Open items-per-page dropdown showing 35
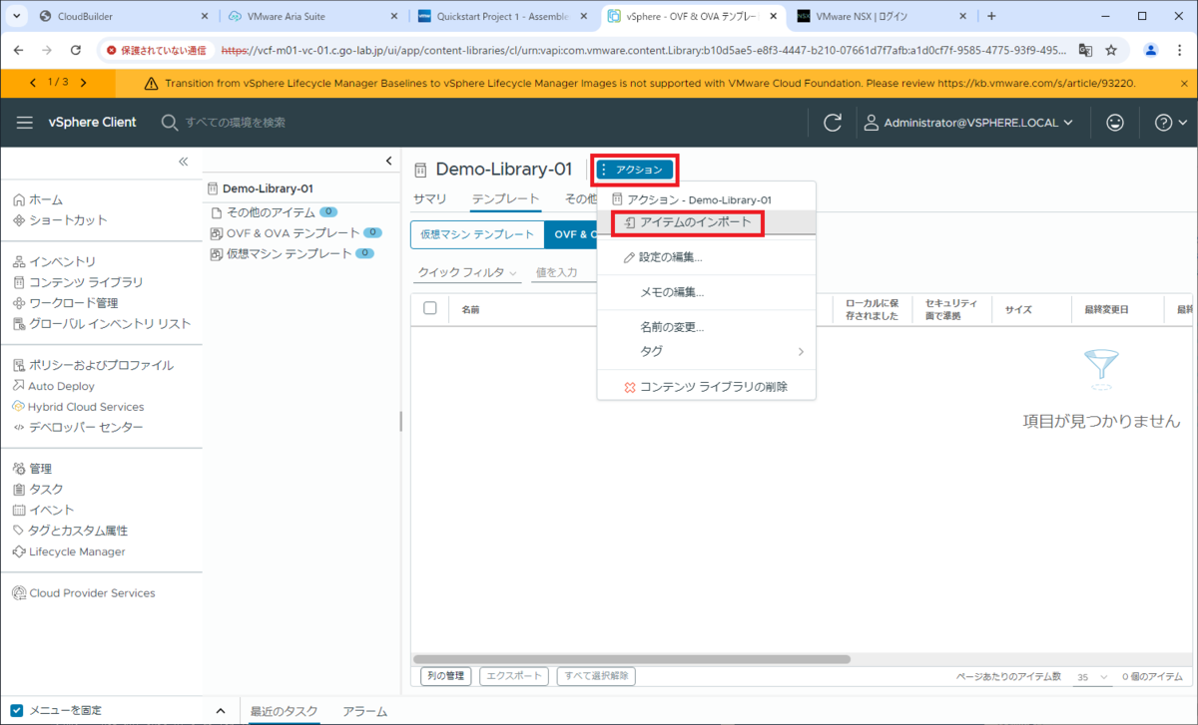Viewport: 1198px width, 725px height. [x=1092, y=677]
